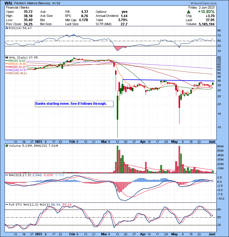
Task: Click the -10.0 tick on the MACD axis
Action: [220, 199]
